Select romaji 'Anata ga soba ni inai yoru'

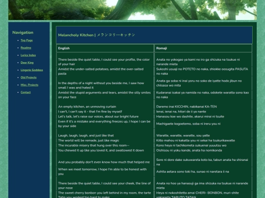click(199, 83)
